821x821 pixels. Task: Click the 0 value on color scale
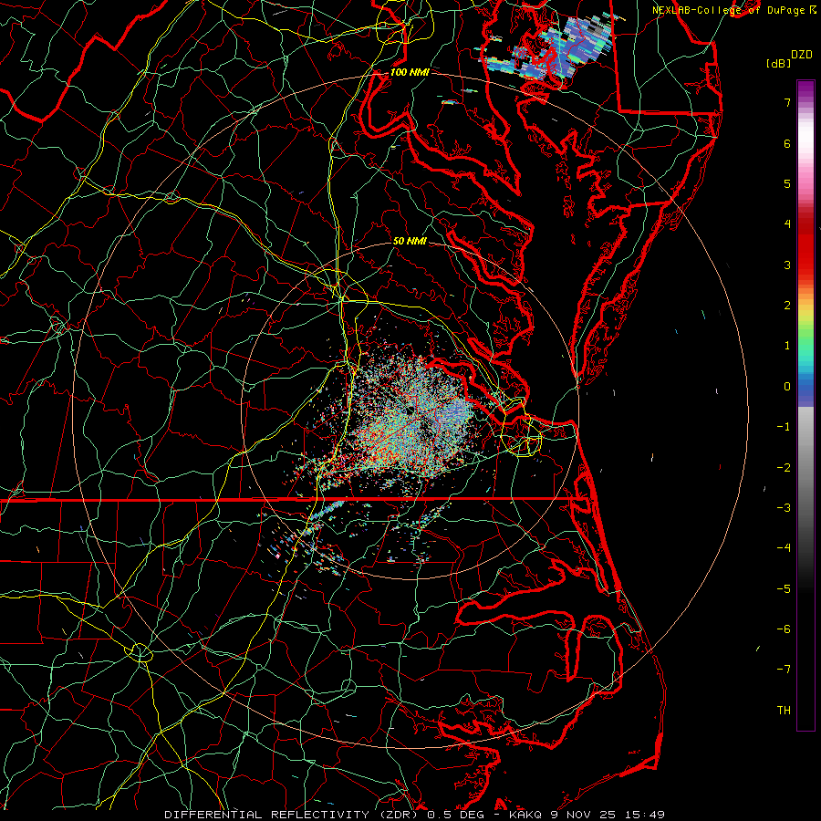(787, 386)
